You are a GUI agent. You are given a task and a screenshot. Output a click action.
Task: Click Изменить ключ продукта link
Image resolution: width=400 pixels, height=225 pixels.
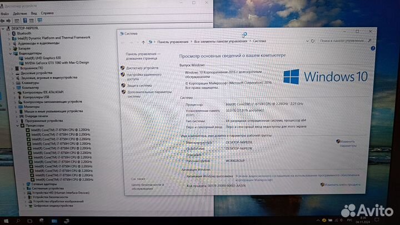[342, 184]
